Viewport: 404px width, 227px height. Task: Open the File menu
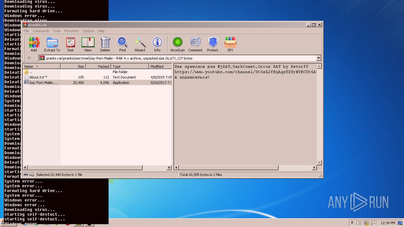(x=26, y=31)
